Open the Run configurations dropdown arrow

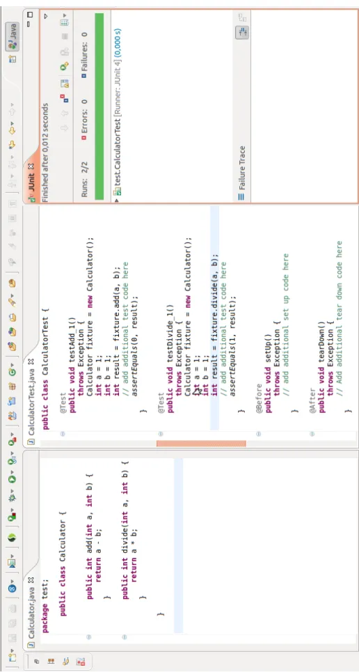[12, 471]
